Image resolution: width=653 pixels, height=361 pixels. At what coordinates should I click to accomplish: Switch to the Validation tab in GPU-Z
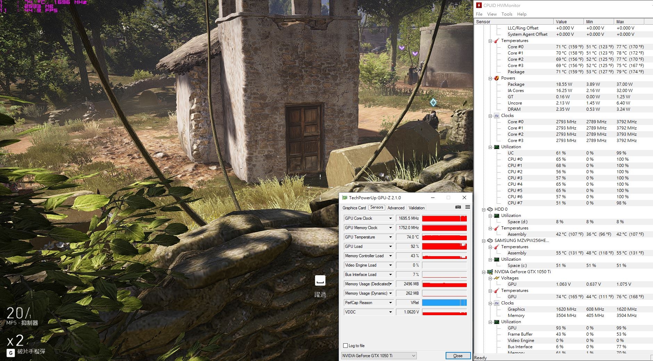[416, 208]
